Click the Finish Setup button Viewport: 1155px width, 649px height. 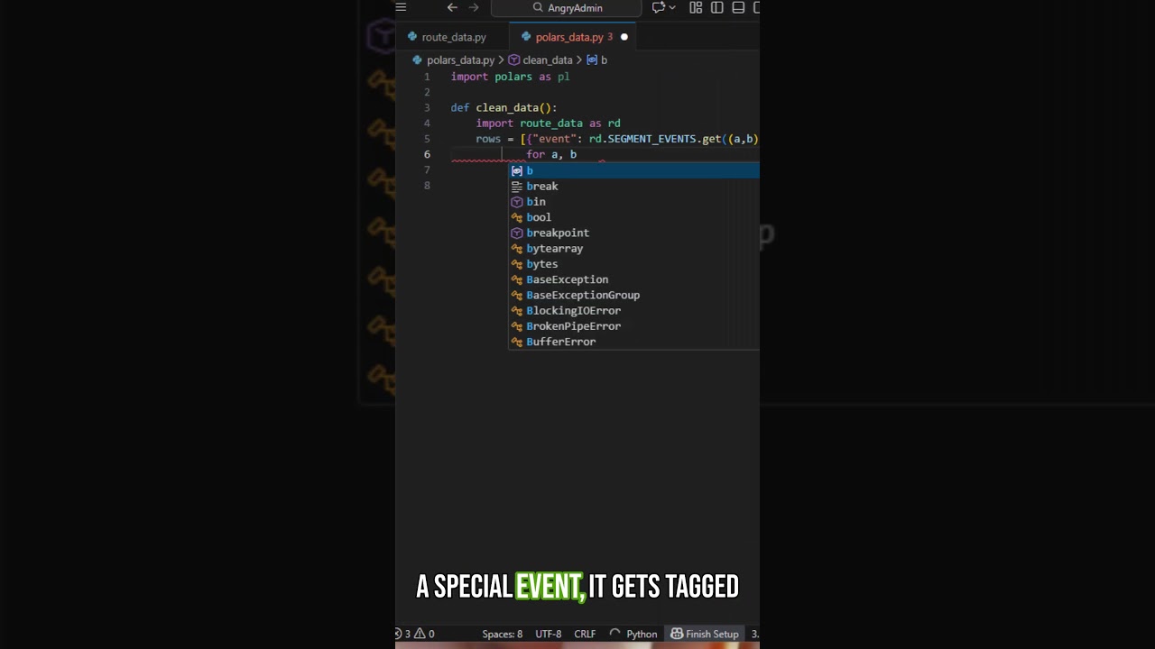coord(705,634)
